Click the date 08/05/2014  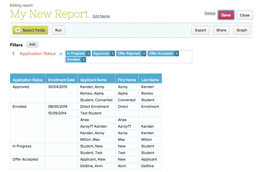58,107
